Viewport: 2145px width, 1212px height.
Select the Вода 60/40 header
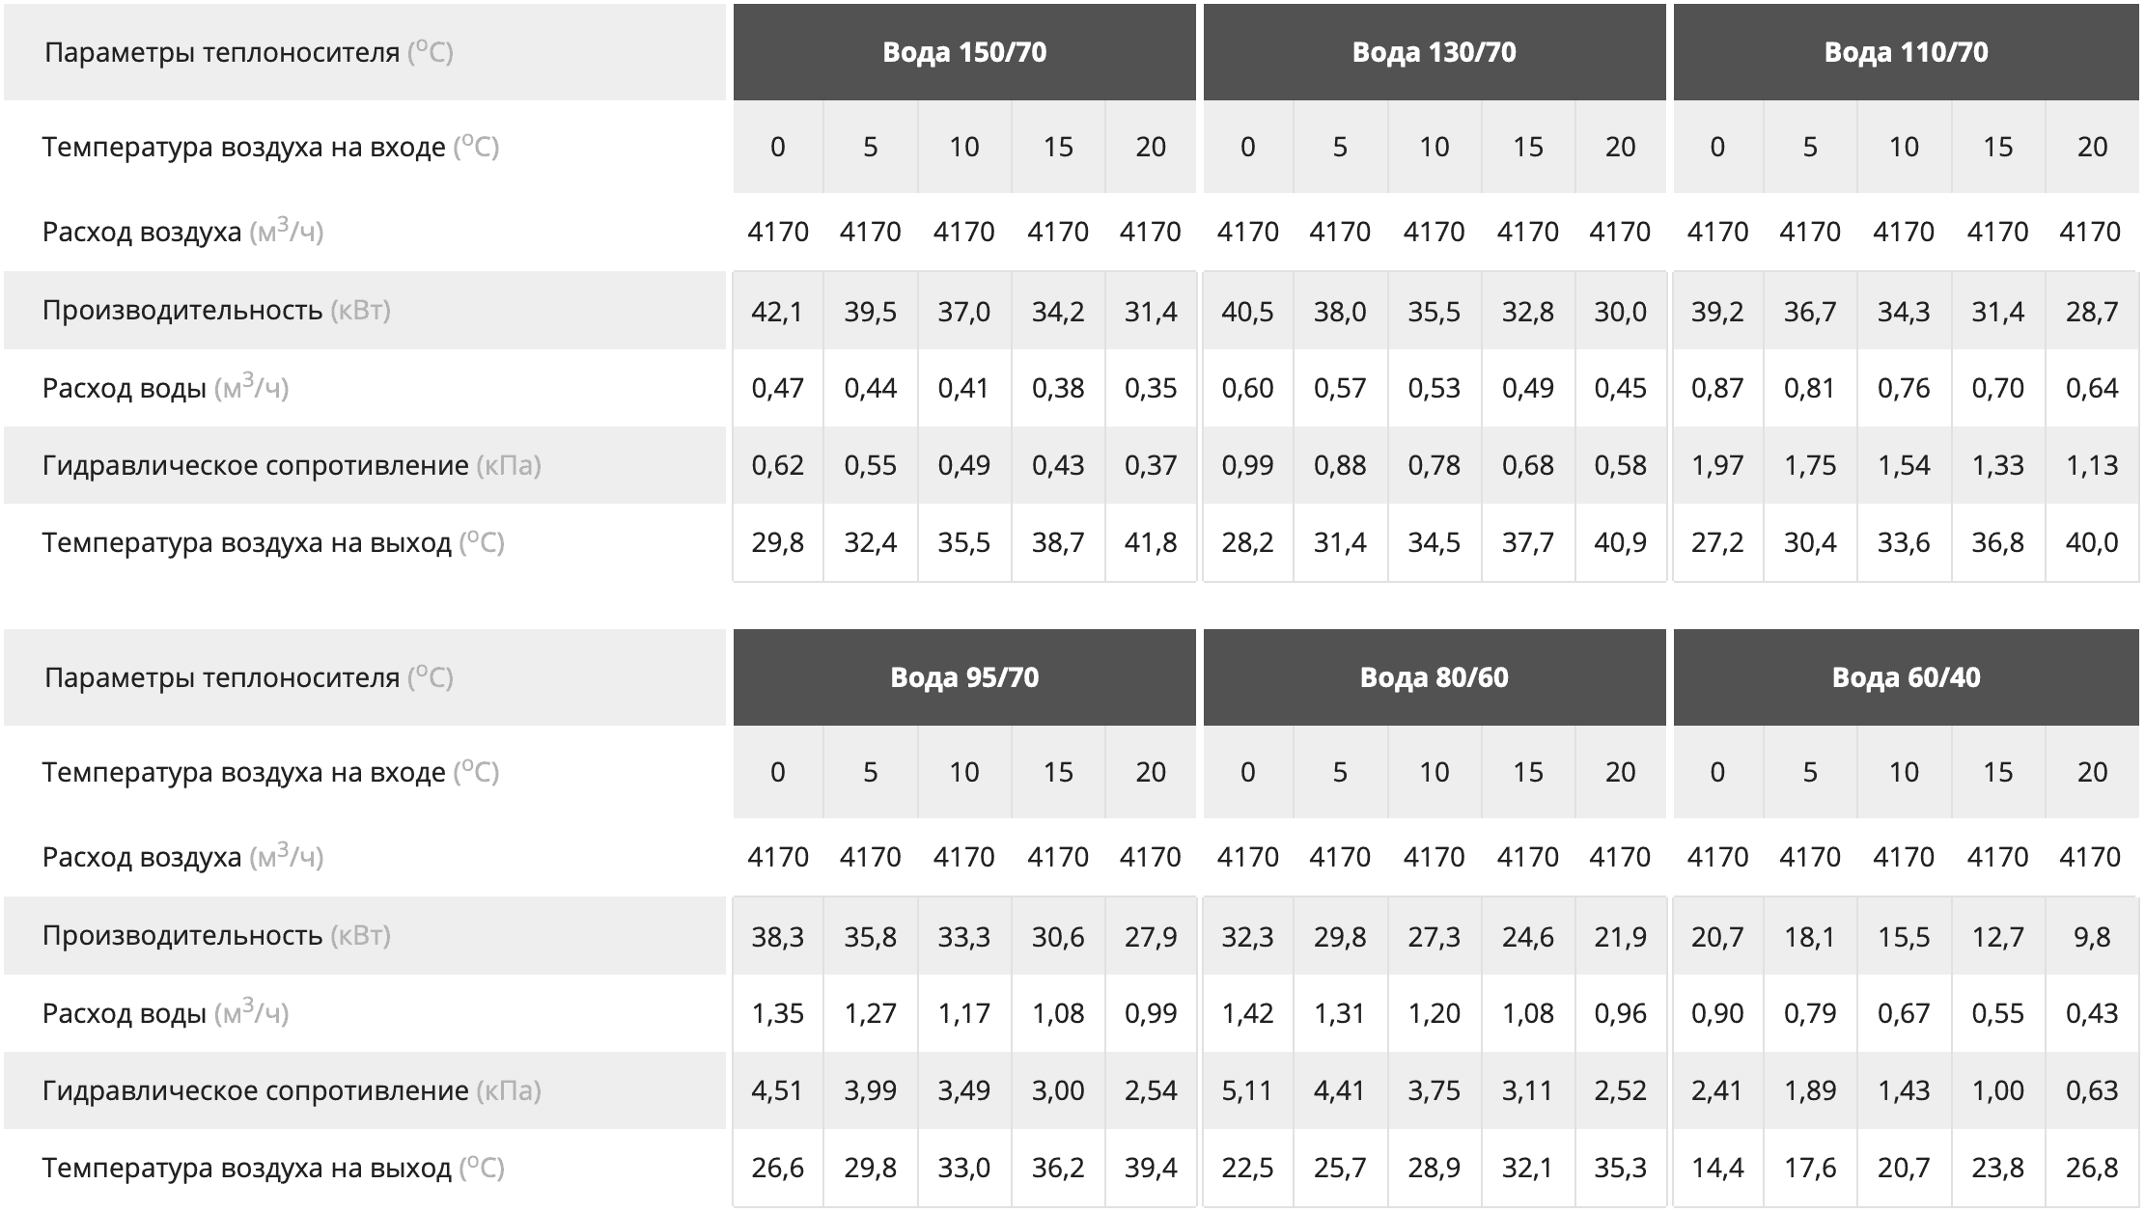tap(1907, 677)
